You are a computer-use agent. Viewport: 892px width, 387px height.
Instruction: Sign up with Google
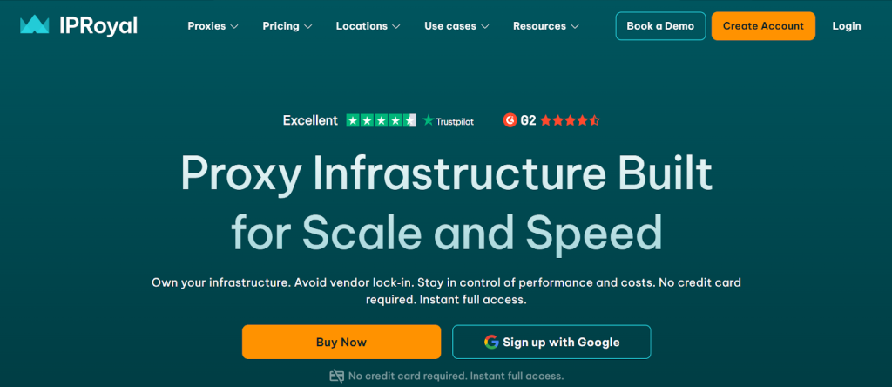[551, 342]
